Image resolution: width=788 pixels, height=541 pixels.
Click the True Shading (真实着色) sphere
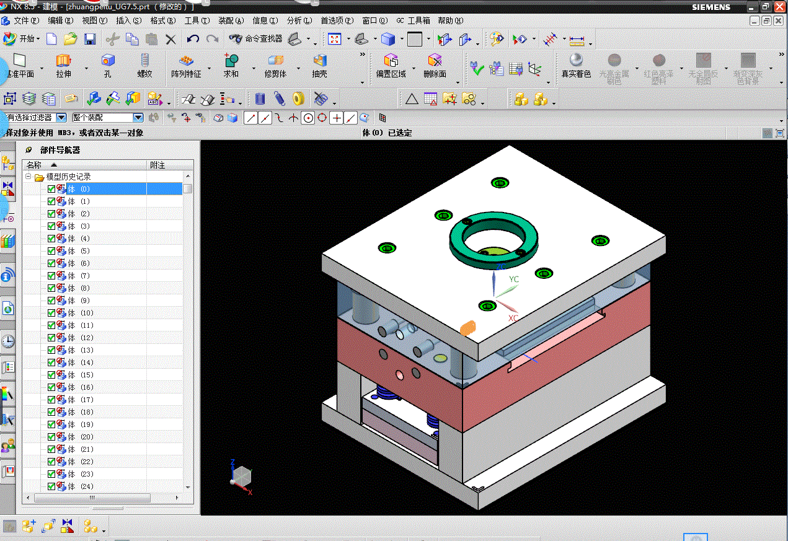576,61
